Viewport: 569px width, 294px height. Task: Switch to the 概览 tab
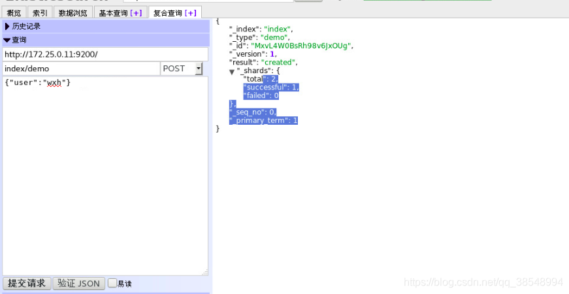click(x=14, y=12)
